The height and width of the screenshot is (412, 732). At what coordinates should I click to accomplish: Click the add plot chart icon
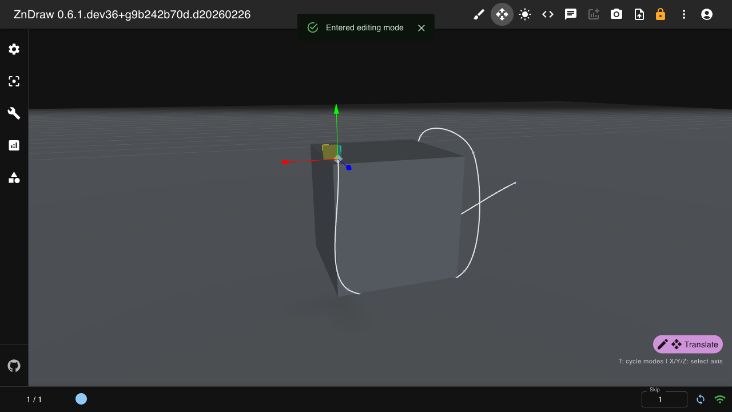pyautogui.click(x=594, y=14)
